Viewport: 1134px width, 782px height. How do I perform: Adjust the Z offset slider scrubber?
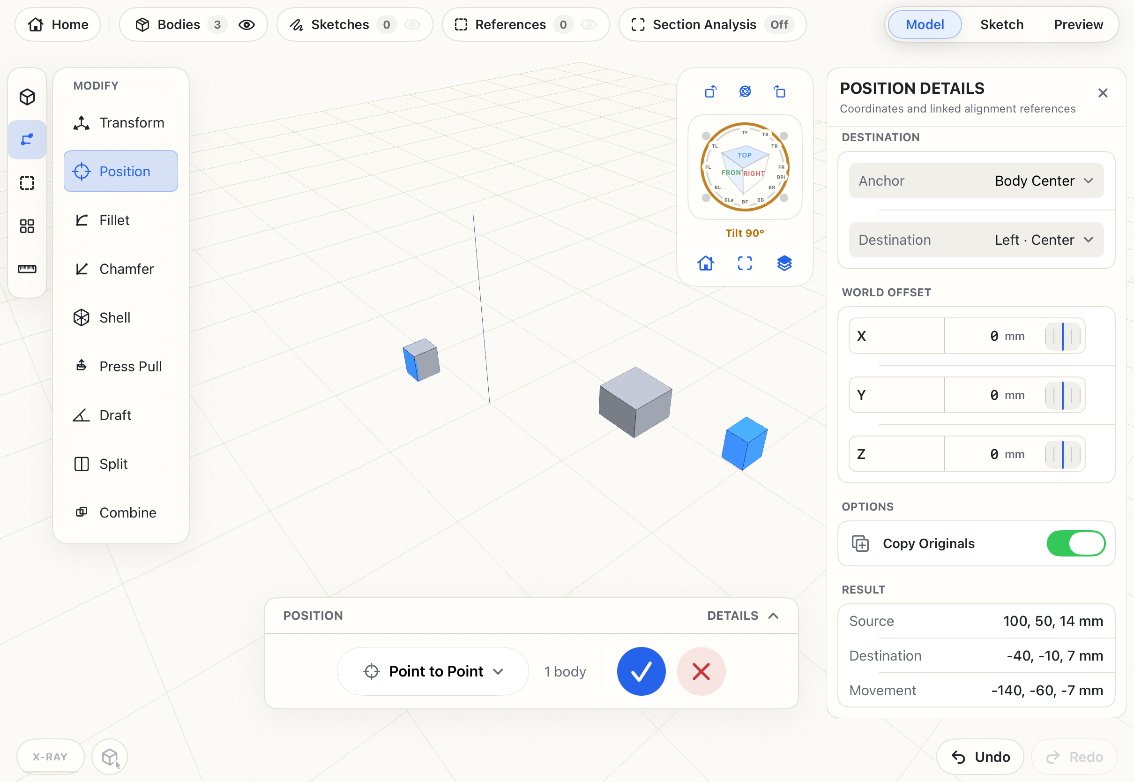(1062, 454)
